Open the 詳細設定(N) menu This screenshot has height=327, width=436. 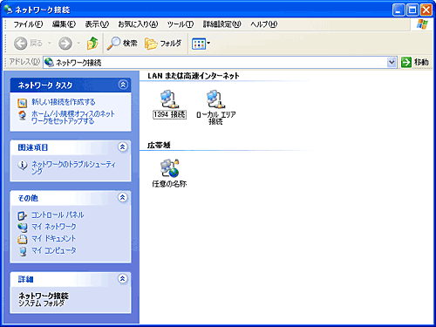pyautogui.click(x=222, y=24)
